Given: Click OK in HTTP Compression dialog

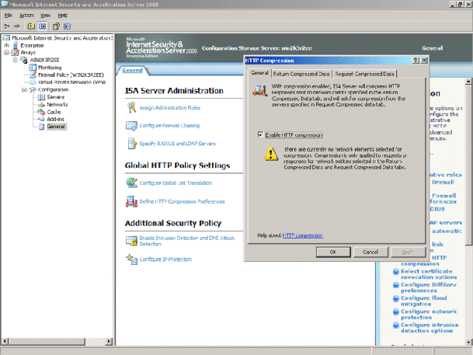Looking at the screenshot, I should [x=333, y=252].
